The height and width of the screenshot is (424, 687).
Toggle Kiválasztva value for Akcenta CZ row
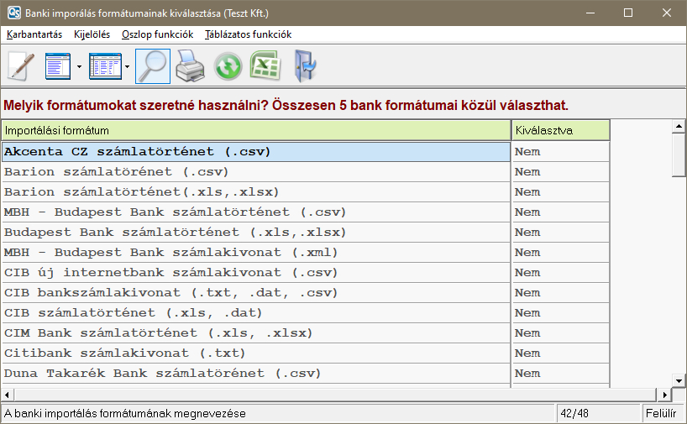(560, 152)
